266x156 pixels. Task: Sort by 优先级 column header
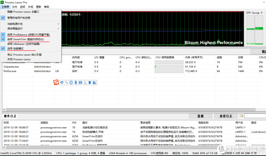pos(82,57)
